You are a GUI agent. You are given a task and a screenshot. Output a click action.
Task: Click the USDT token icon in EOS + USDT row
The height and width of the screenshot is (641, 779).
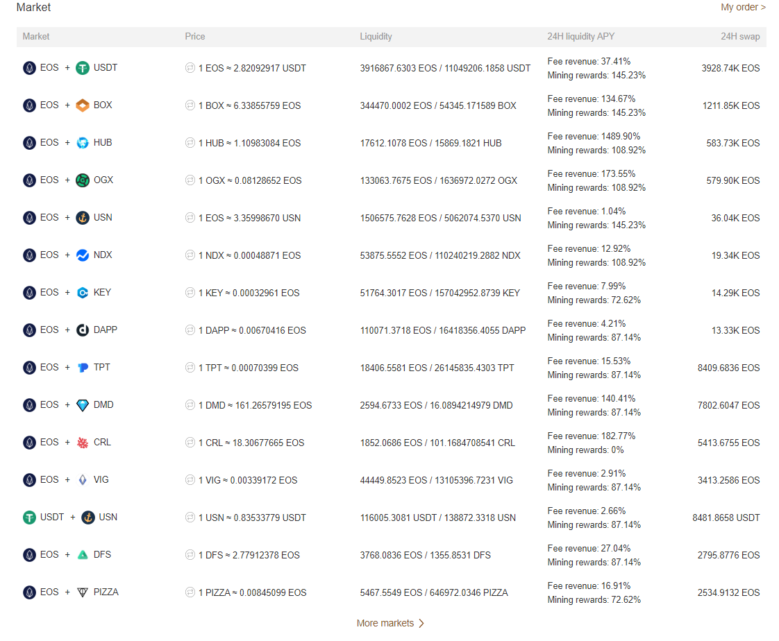(83, 68)
